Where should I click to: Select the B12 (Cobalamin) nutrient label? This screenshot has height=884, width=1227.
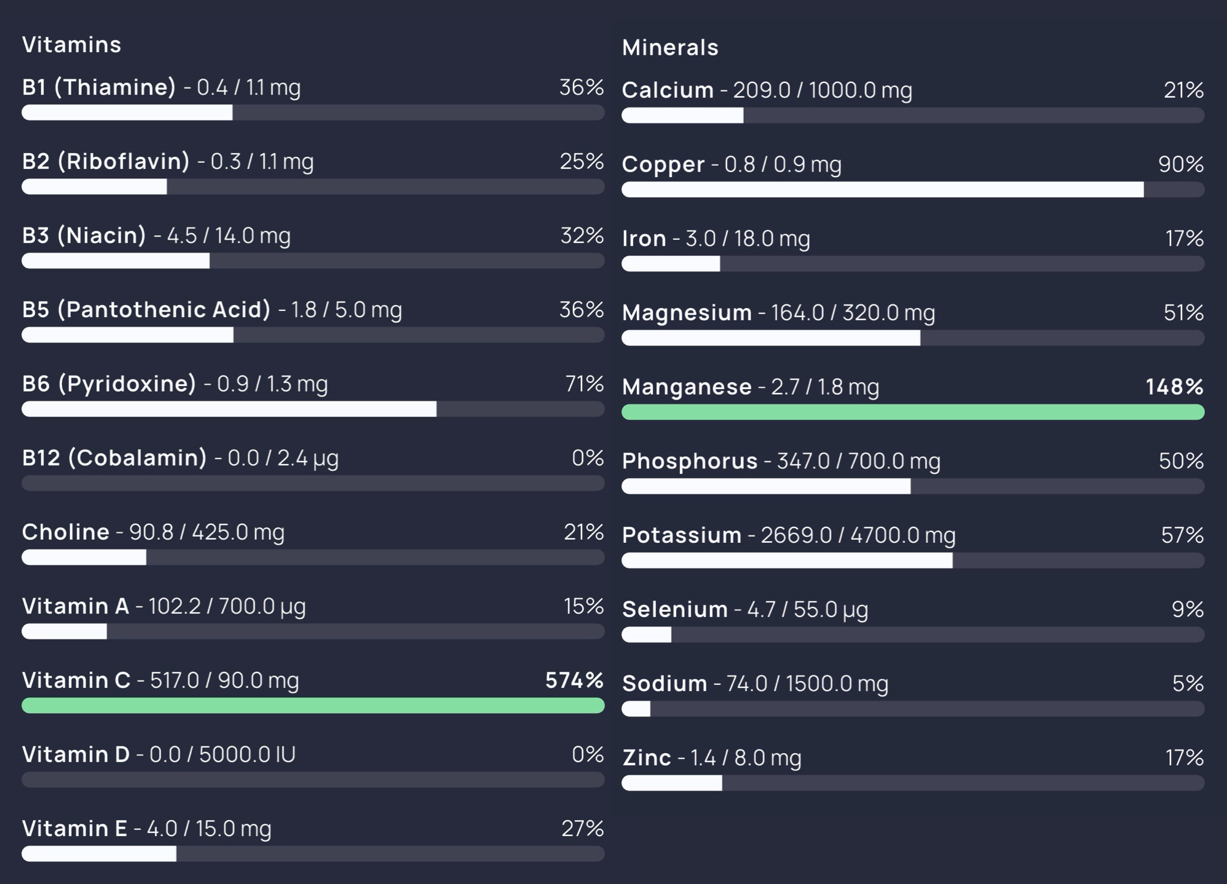[x=114, y=458]
